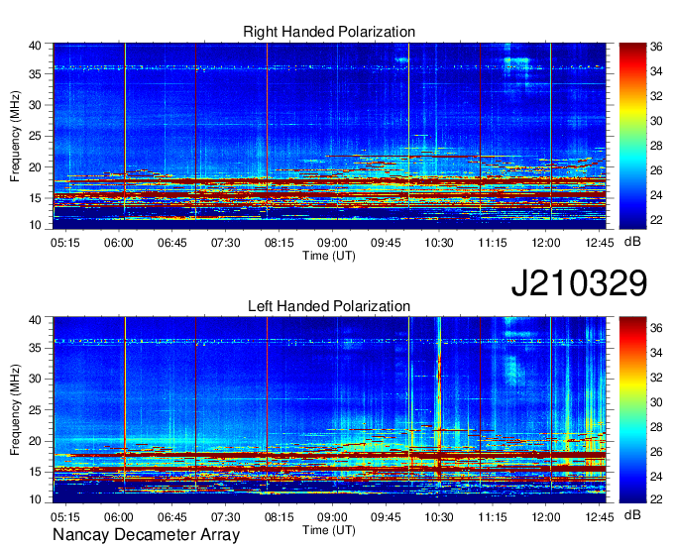Click the 30 MHz tick on bottom frequency axis
Viewport: 674px width, 547px height.
coord(35,379)
